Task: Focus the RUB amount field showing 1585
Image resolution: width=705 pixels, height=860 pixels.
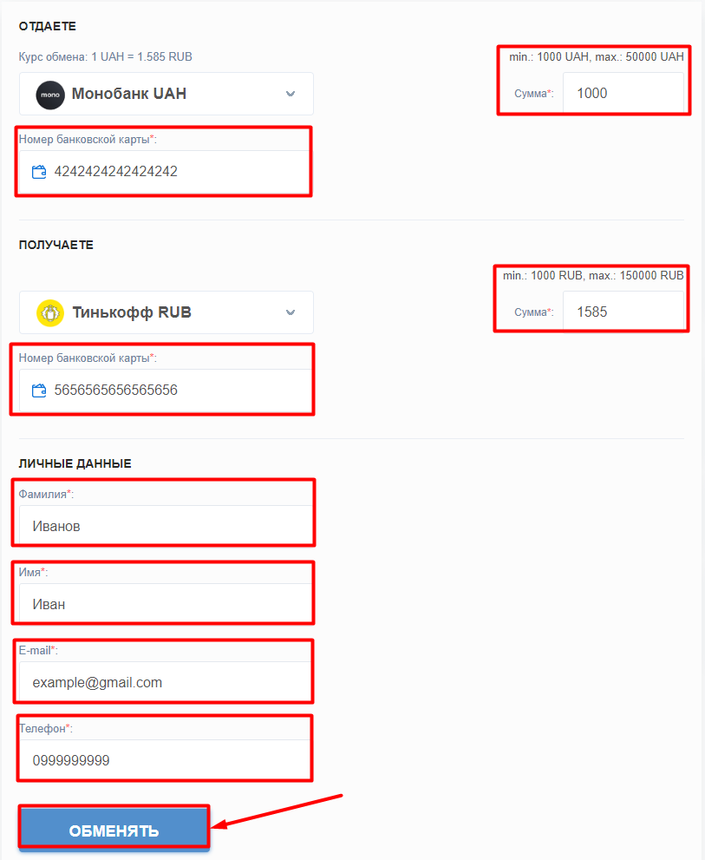Action: 623,312
